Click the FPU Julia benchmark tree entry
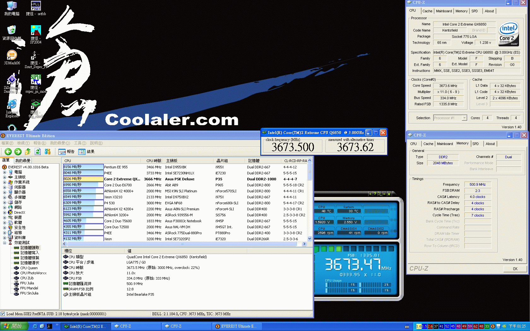 27,283
